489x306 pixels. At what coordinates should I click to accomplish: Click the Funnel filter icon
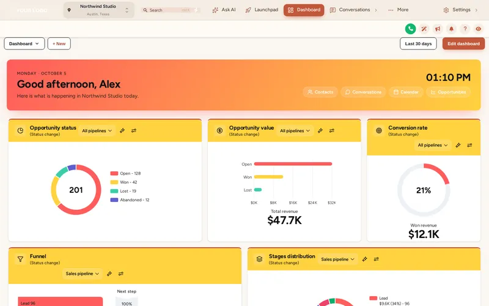(x=20, y=259)
